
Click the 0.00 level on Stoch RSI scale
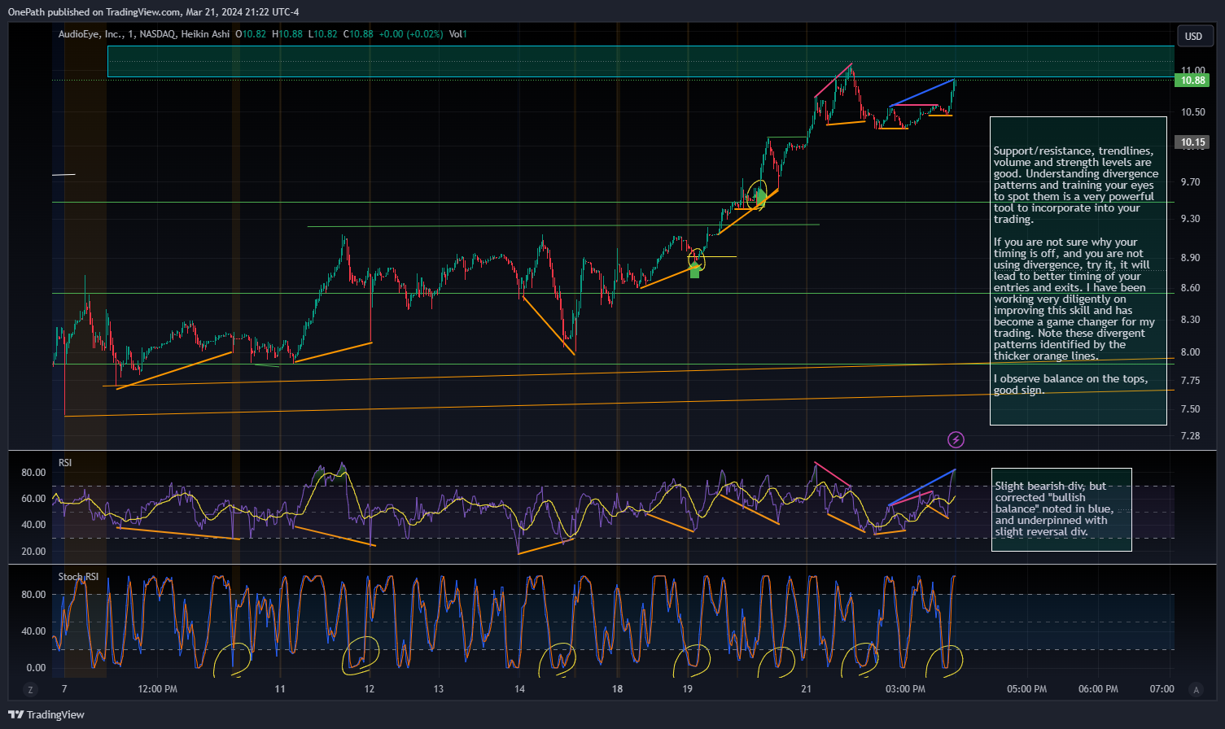[x=36, y=668]
